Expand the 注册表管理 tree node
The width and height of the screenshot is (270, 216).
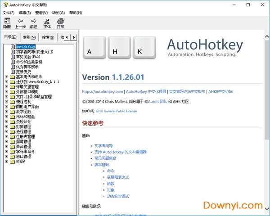7,137
